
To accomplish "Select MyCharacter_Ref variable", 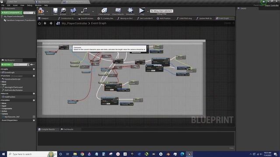I will (x=12, y=117).
